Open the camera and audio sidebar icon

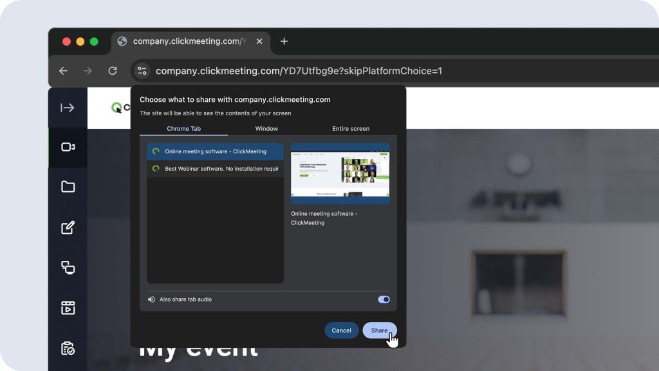[x=68, y=147]
